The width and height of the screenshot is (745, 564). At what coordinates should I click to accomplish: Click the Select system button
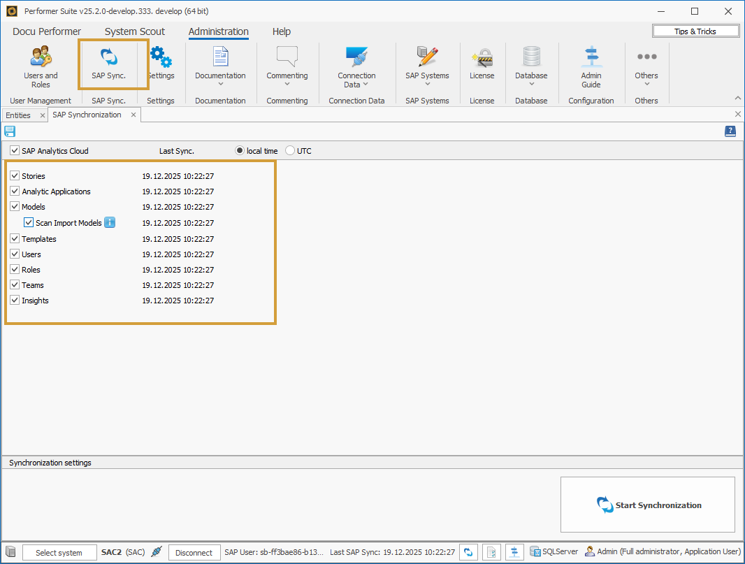(x=59, y=553)
